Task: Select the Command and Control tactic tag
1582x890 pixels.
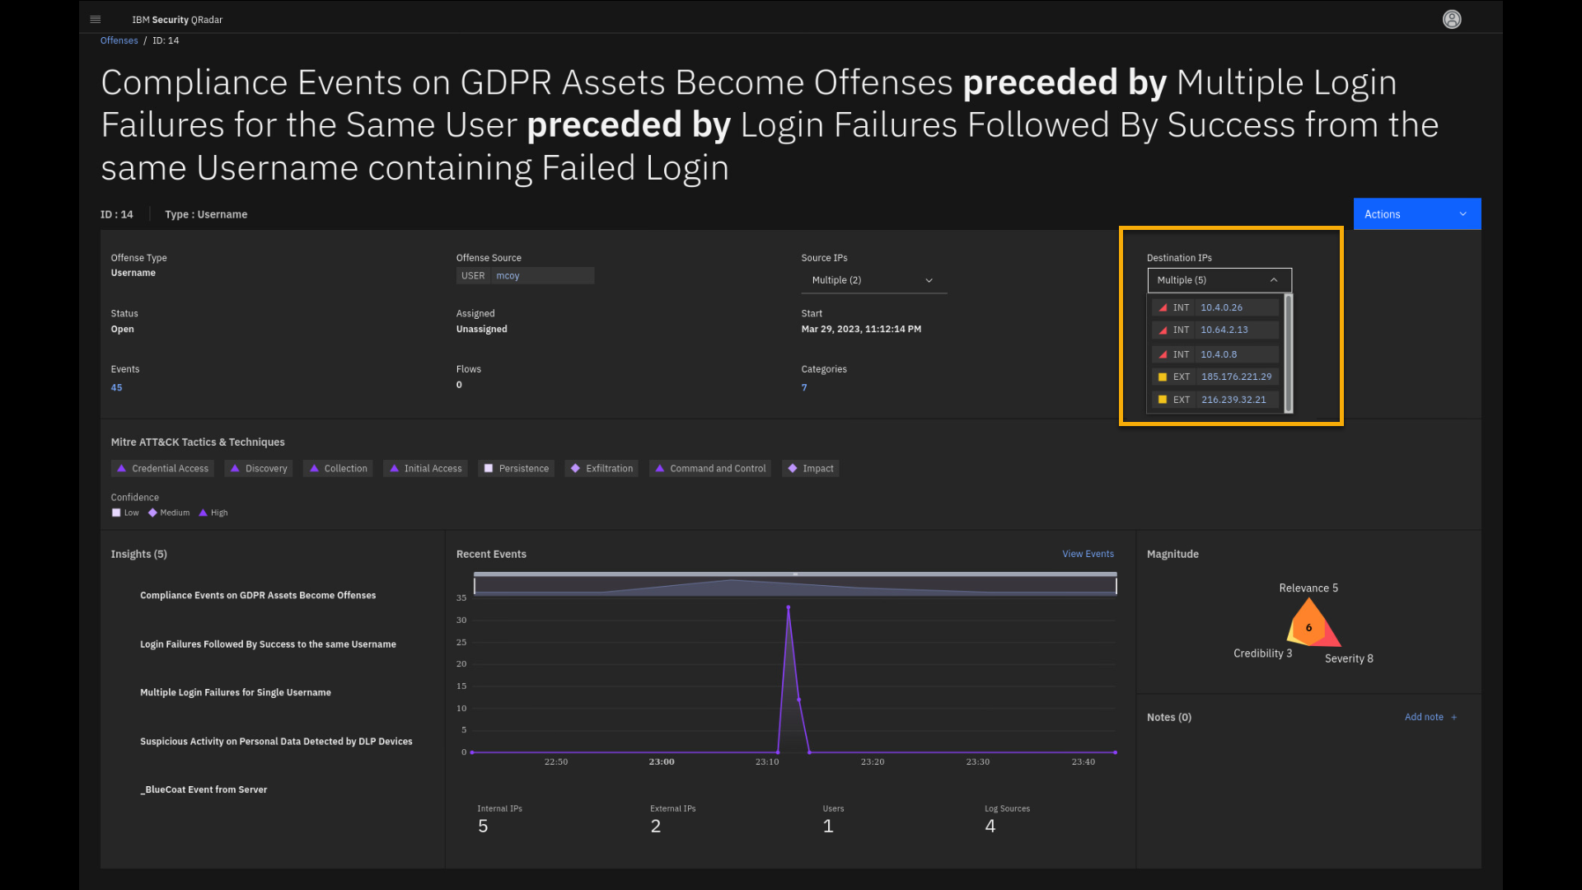Action: coord(709,468)
